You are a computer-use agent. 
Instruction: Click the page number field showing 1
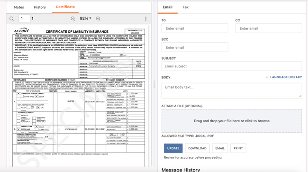pyautogui.click(x=24, y=18)
